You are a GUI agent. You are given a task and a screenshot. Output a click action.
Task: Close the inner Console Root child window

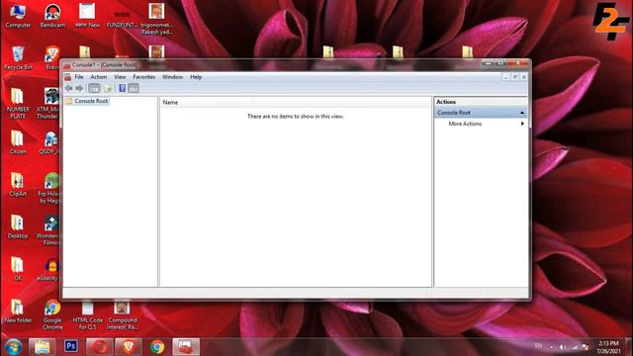coord(524,77)
